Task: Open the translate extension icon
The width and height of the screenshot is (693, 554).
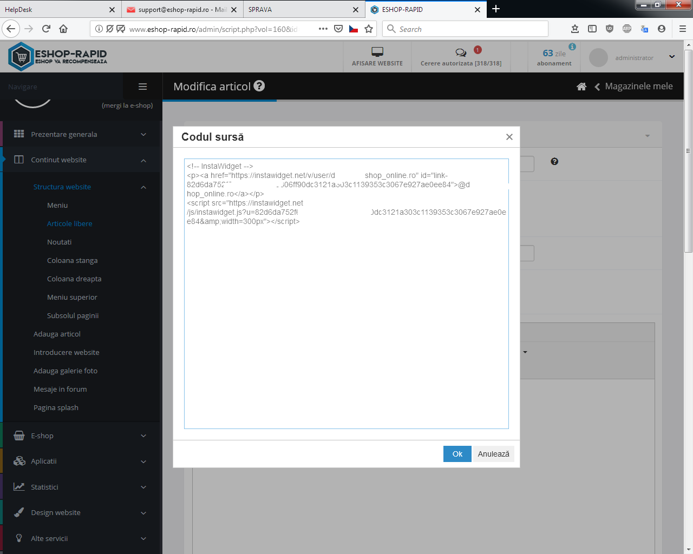Action: [644, 29]
